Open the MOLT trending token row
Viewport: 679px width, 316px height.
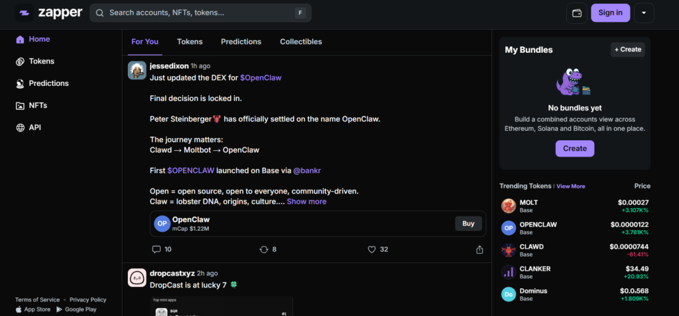575,206
